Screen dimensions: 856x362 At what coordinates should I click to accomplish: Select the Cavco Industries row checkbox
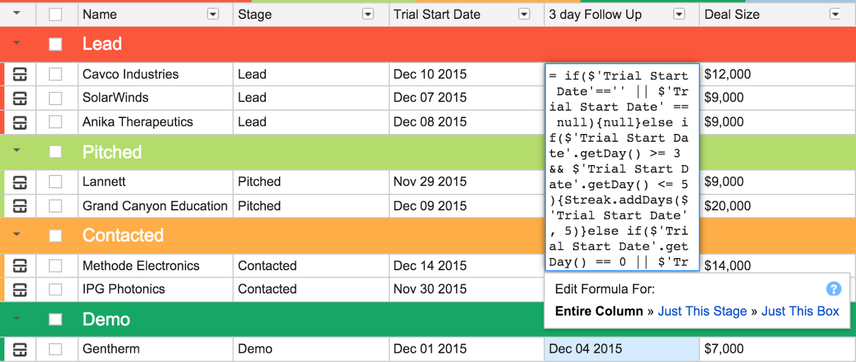coord(56,75)
